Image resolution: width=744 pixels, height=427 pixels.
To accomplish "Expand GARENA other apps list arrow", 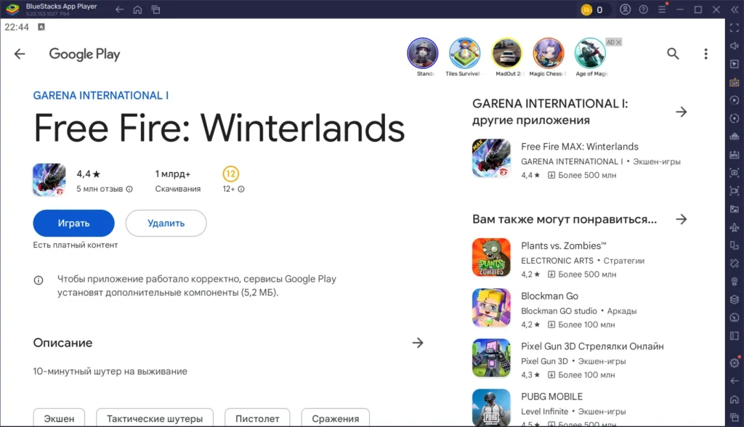I will (x=681, y=112).
